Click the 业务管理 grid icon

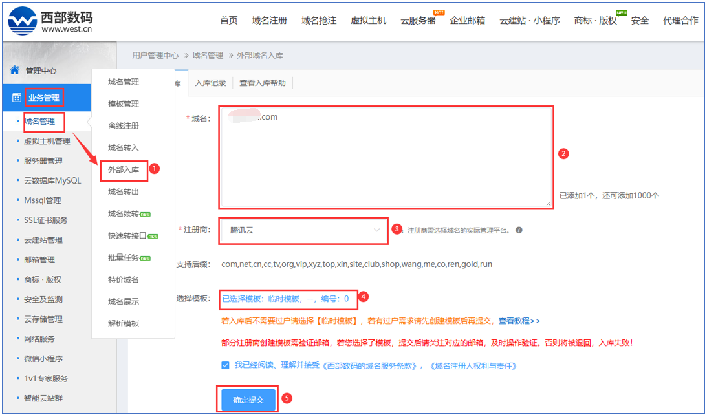pyautogui.click(x=17, y=98)
